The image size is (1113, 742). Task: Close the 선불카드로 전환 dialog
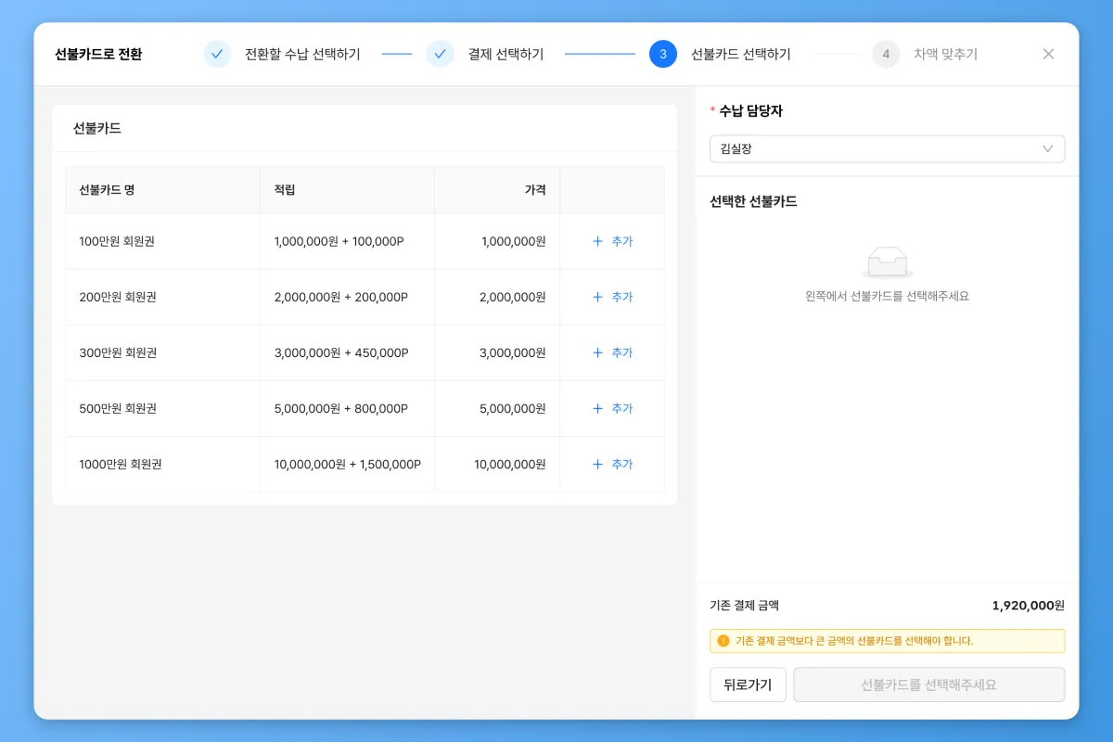tap(1048, 54)
